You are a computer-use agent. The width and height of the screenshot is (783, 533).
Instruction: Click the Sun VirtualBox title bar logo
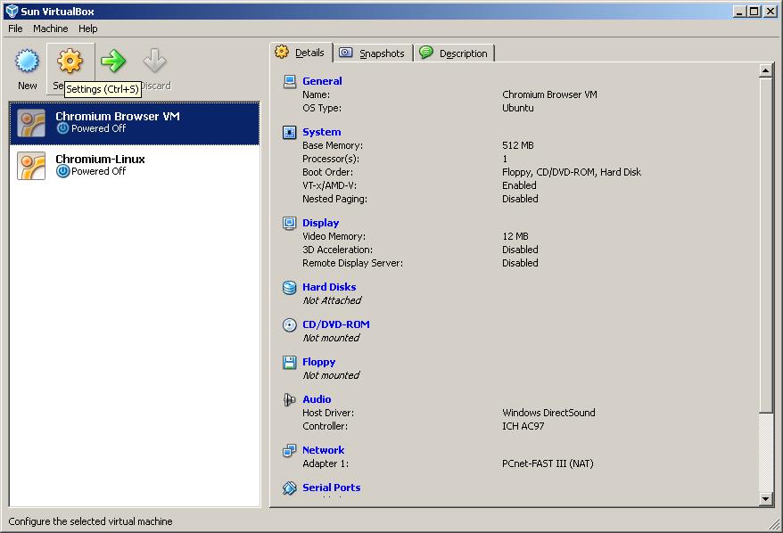coord(12,11)
